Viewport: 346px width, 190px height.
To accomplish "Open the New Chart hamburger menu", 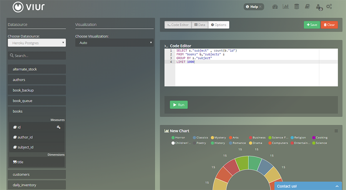I will 336,131.
